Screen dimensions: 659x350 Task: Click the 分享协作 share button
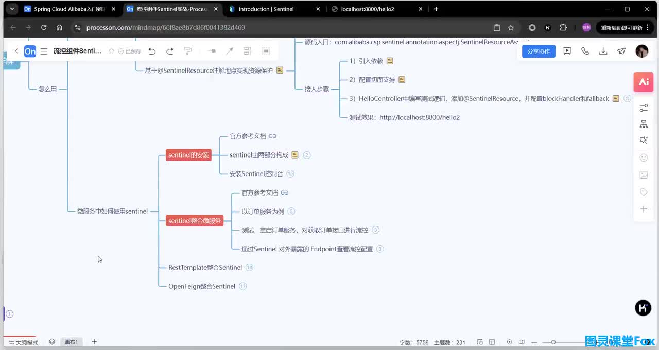click(539, 51)
